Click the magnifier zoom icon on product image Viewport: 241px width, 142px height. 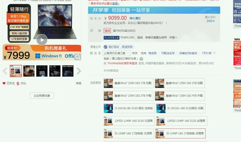(x=78, y=57)
